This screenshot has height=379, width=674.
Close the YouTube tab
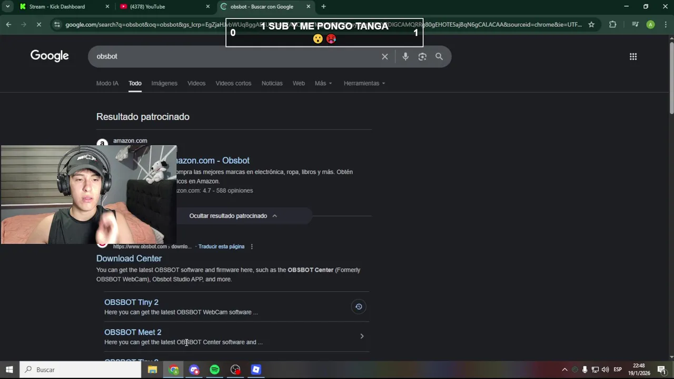(x=207, y=6)
